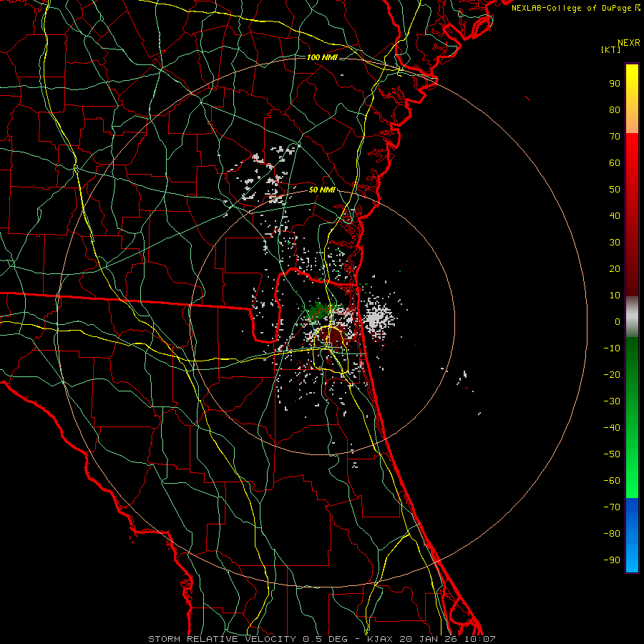644x644 pixels.
Task: Click the -50 value on the velocity scale
Action: (x=612, y=454)
